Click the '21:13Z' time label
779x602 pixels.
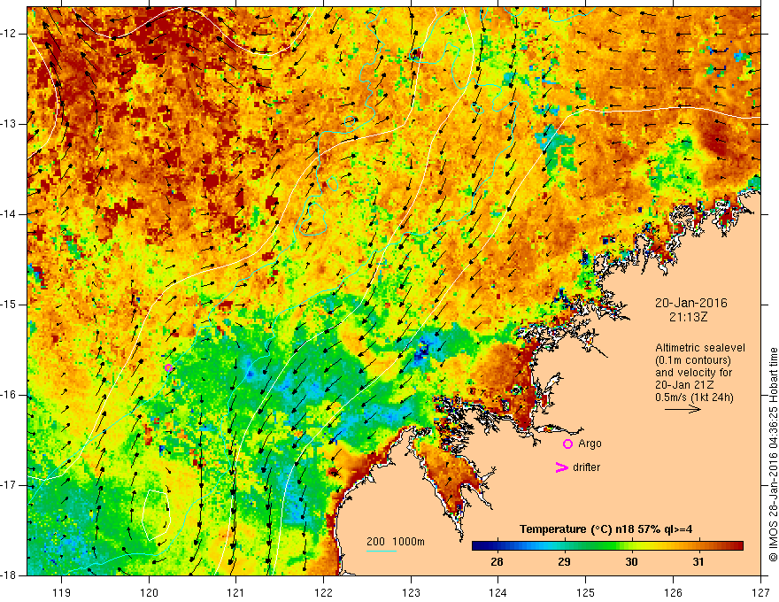click(688, 317)
